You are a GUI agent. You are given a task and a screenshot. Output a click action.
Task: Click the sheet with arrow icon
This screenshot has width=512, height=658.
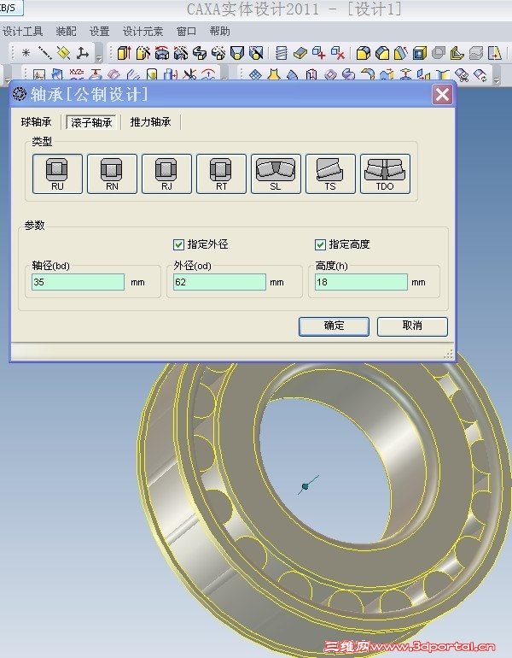tap(495, 53)
